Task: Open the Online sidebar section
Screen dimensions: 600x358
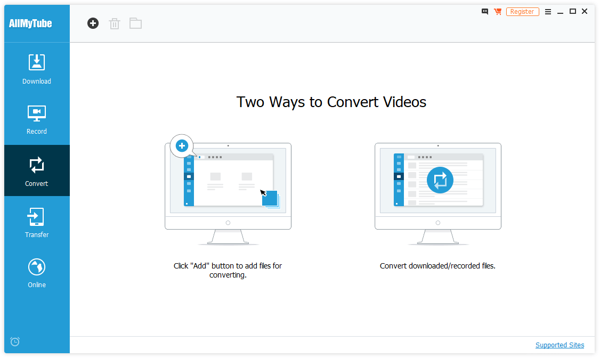Action: (37, 273)
